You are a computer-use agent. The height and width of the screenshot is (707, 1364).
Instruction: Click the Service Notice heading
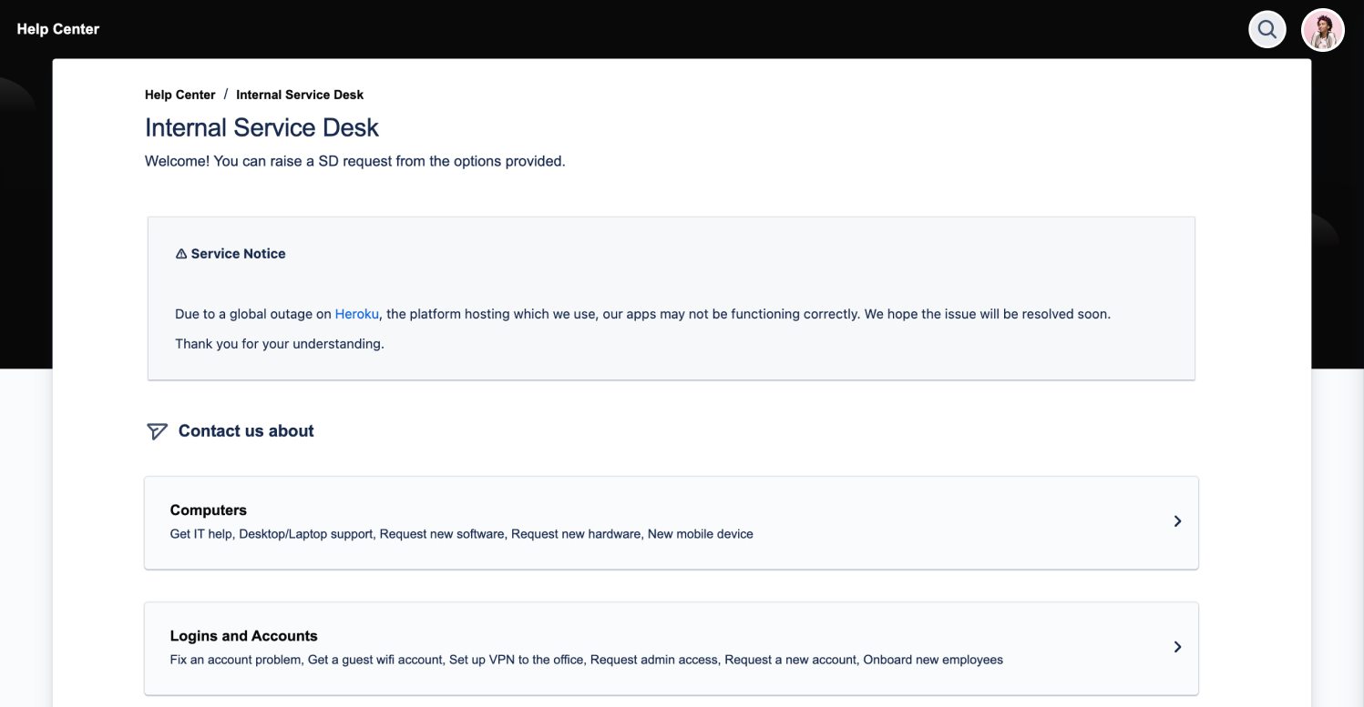coord(238,253)
